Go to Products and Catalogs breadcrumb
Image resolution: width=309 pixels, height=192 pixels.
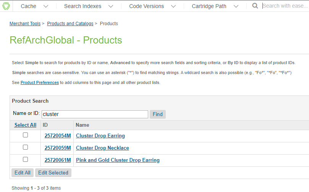pyautogui.click(x=70, y=23)
